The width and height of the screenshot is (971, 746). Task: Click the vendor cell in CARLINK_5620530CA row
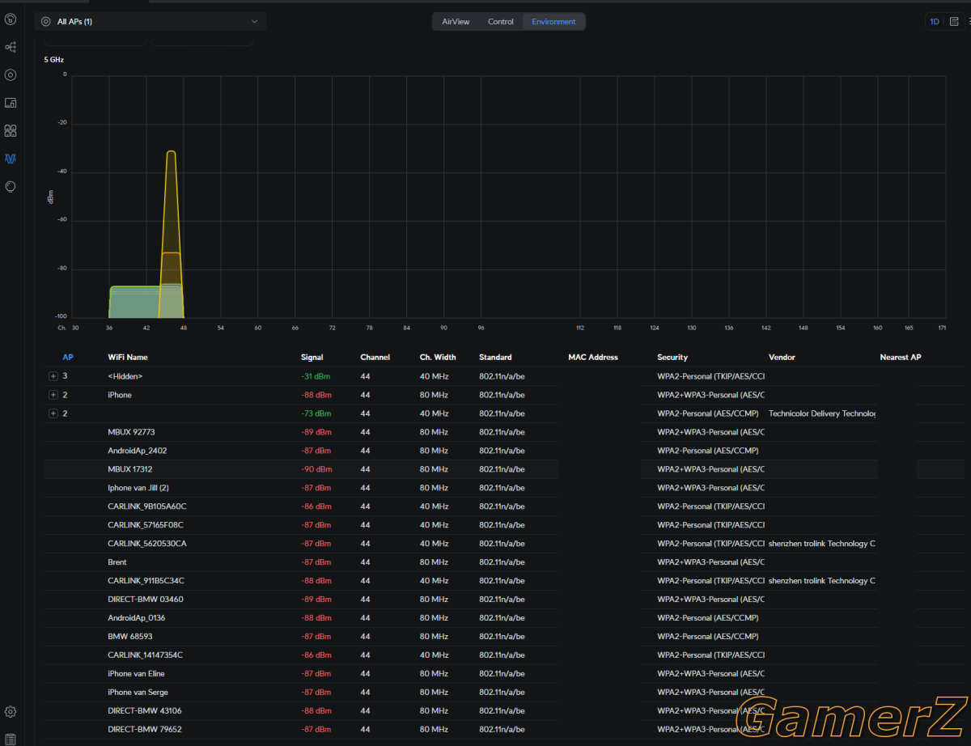tap(822, 544)
